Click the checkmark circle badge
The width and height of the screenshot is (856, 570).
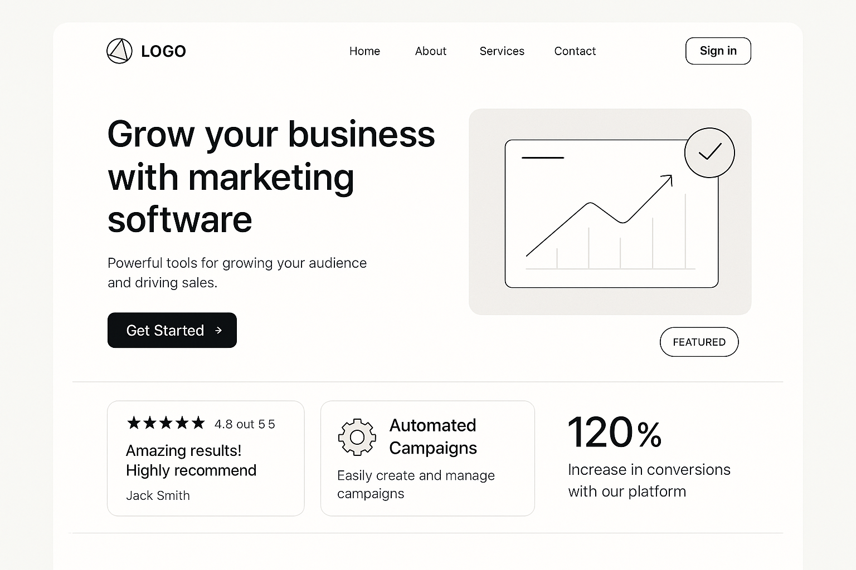709,153
